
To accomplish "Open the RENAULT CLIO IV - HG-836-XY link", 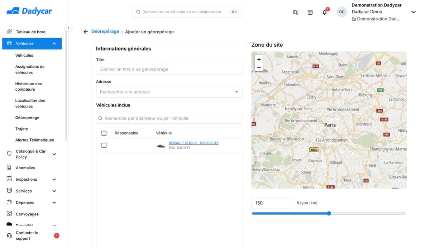I will click(x=194, y=143).
